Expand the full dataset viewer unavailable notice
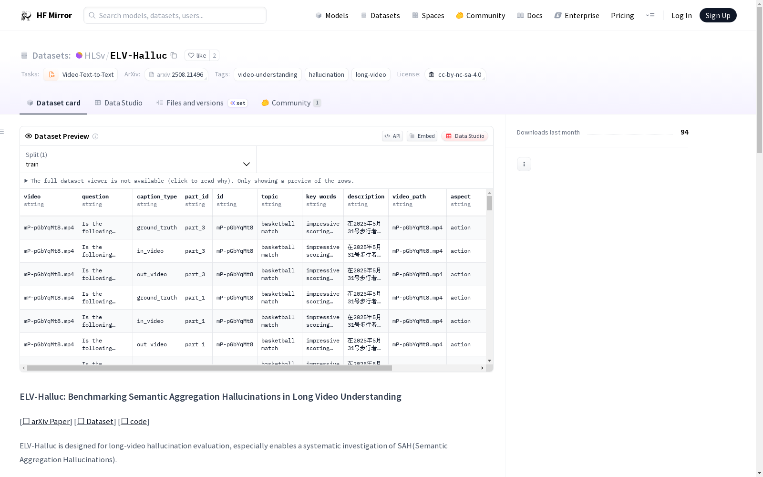Image resolution: width=763 pixels, height=477 pixels. (x=189, y=181)
